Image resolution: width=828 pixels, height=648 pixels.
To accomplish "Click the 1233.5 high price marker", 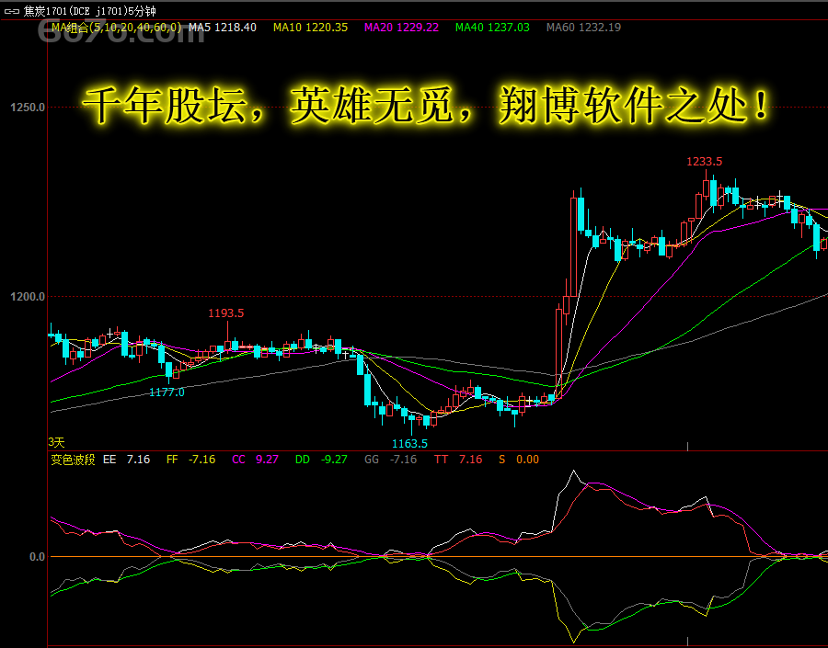I will (705, 162).
